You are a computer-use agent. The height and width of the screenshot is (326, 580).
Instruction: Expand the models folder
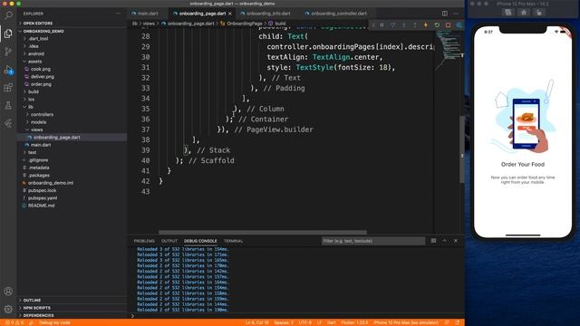coord(38,122)
